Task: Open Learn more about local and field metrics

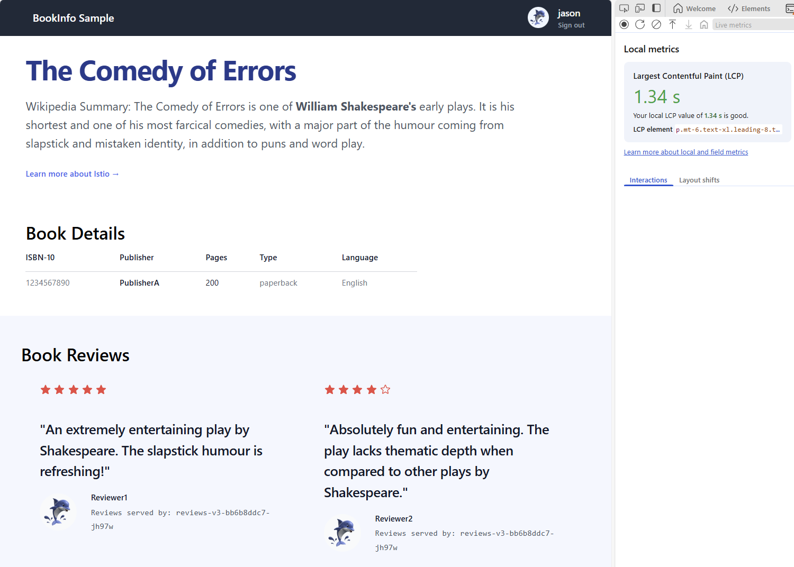Action: pos(686,152)
